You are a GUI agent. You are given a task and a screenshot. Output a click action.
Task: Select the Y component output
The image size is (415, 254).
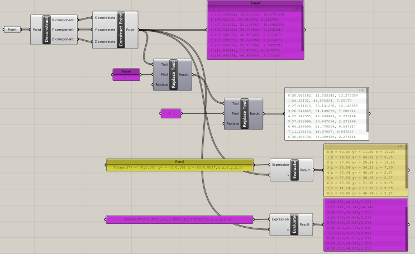63,30
